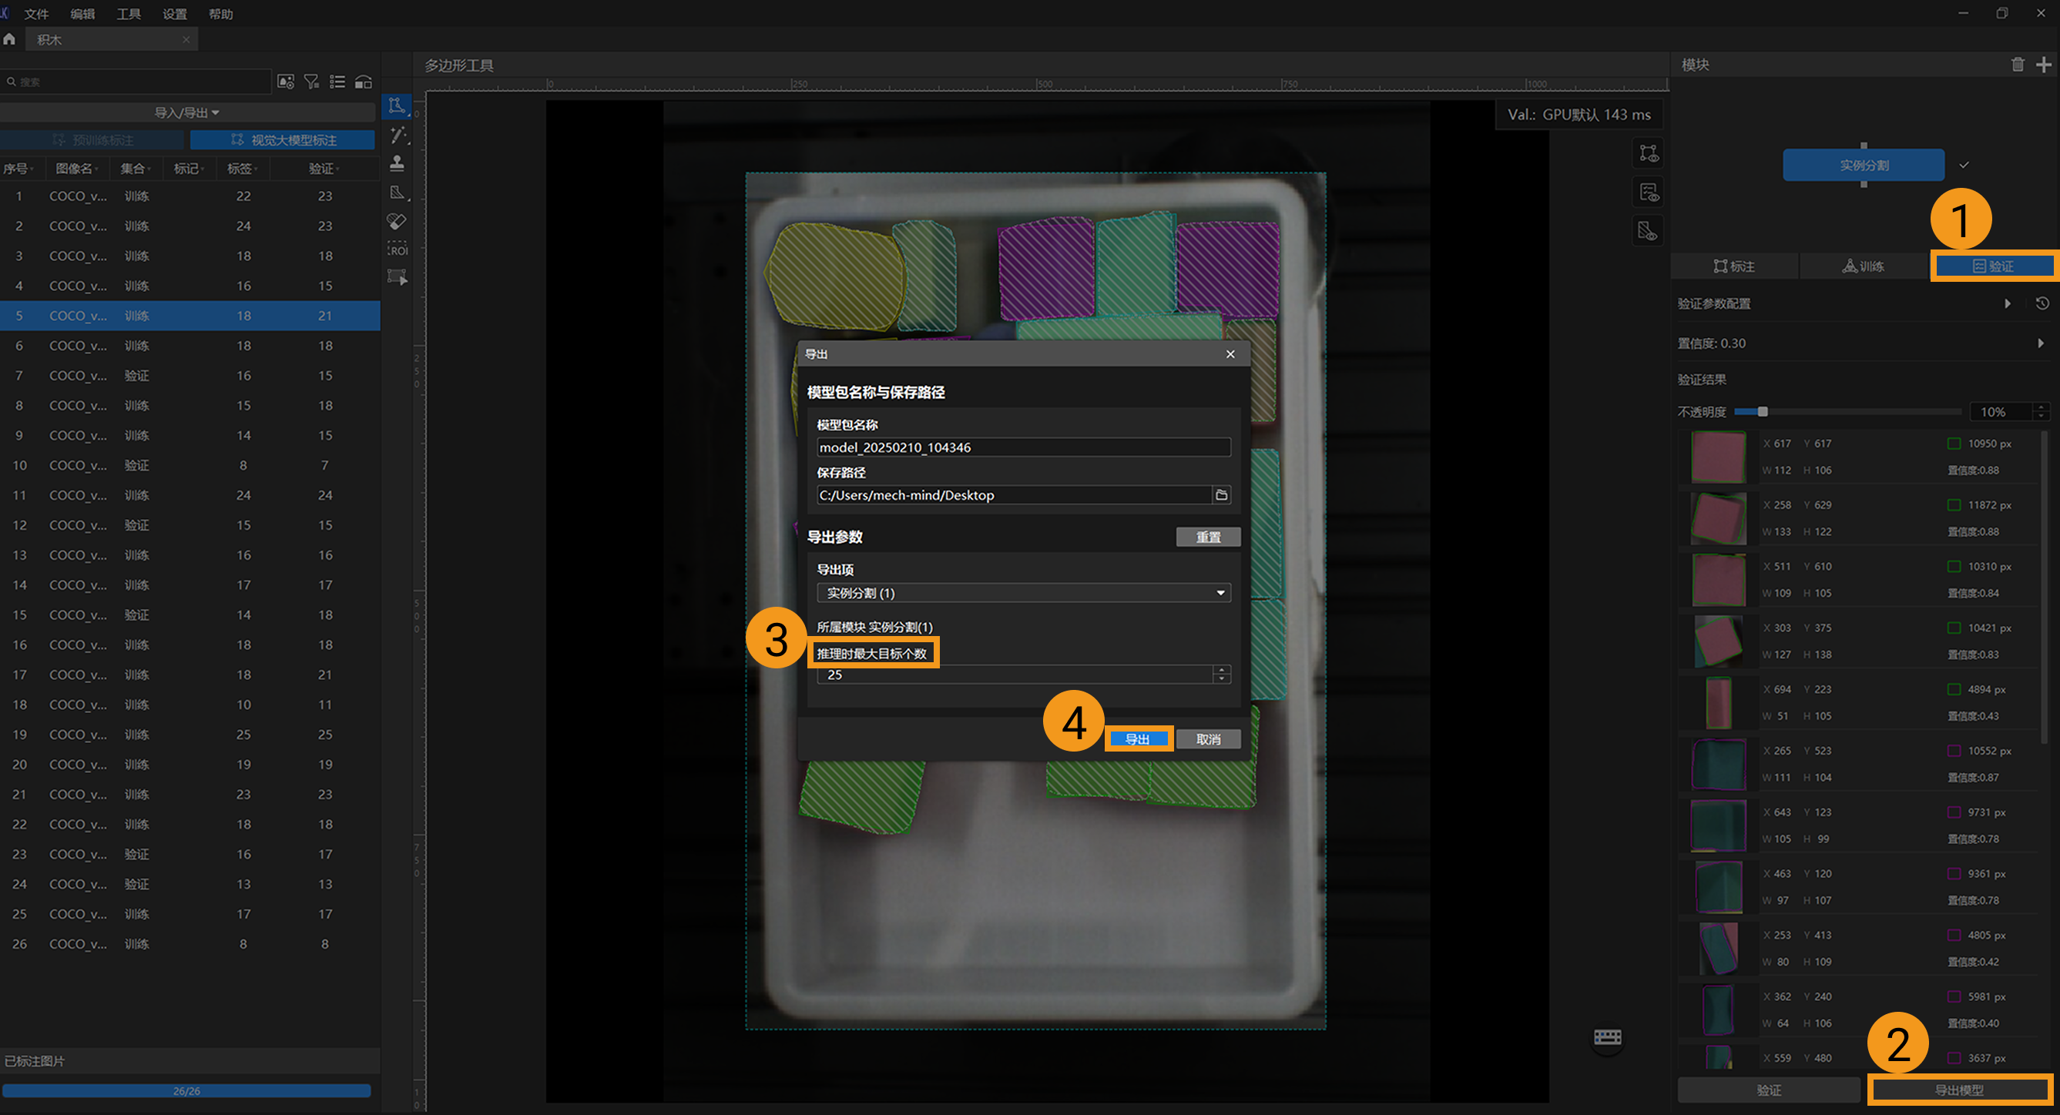This screenshot has width=2060, height=1115.
Task: Close the 积木 project tab
Action: coord(186,39)
